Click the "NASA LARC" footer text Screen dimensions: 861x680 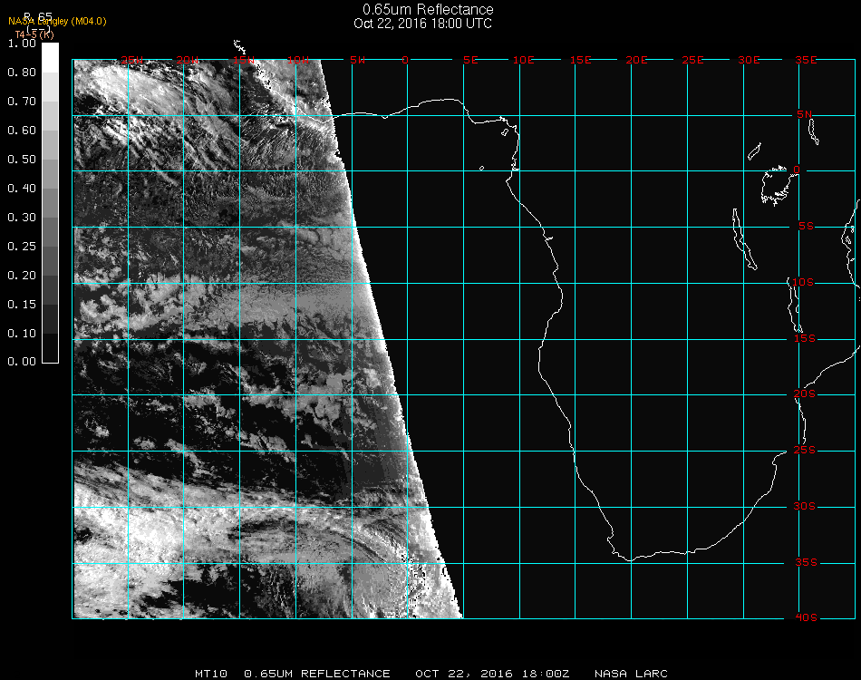pyautogui.click(x=631, y=674)
